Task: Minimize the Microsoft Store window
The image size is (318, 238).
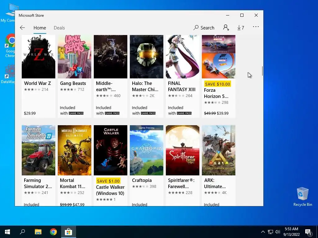Action: [228, 15]
